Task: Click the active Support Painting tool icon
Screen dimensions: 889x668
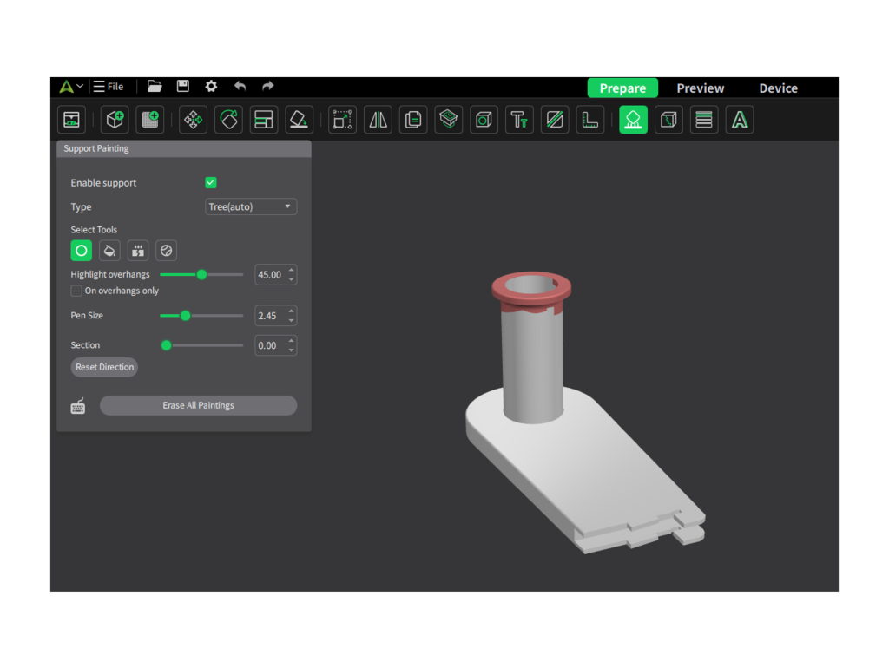Action: click(x=633, y=120)
